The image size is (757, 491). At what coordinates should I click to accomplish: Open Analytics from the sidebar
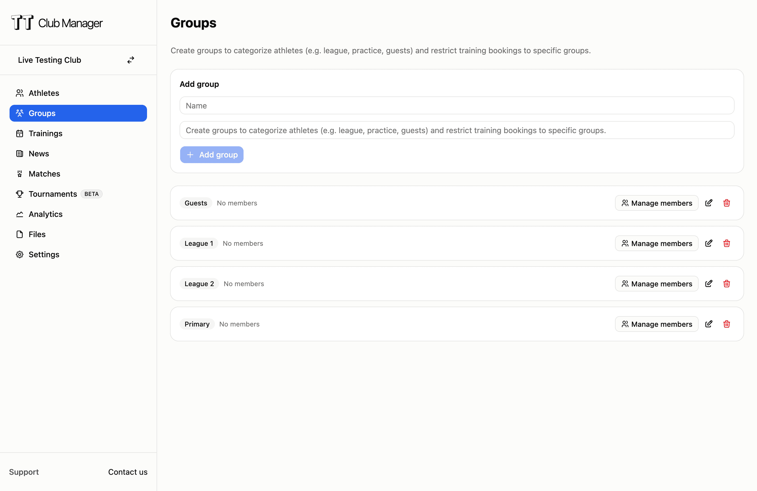click(78, 214)
